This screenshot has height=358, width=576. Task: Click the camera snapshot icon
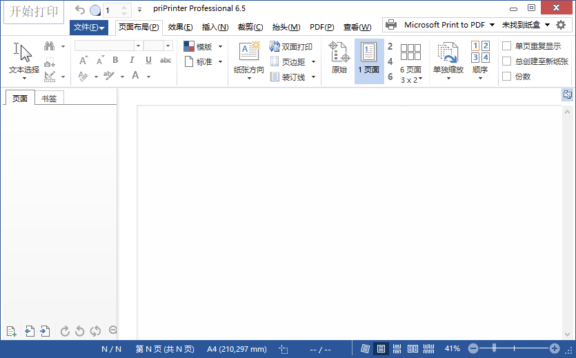[49, 62]
